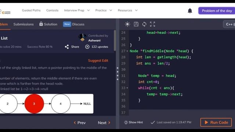The height and width of the screenshot is (132, 235).
Task: Click the Show Hint lightbulb icon
Action: [x=126, y=122]
